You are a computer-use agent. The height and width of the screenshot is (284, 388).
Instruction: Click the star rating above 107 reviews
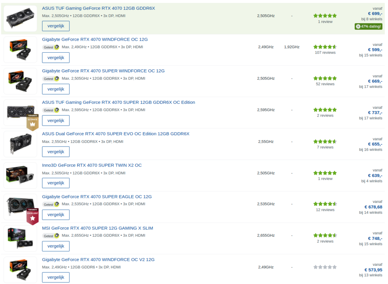click(325, 47)
